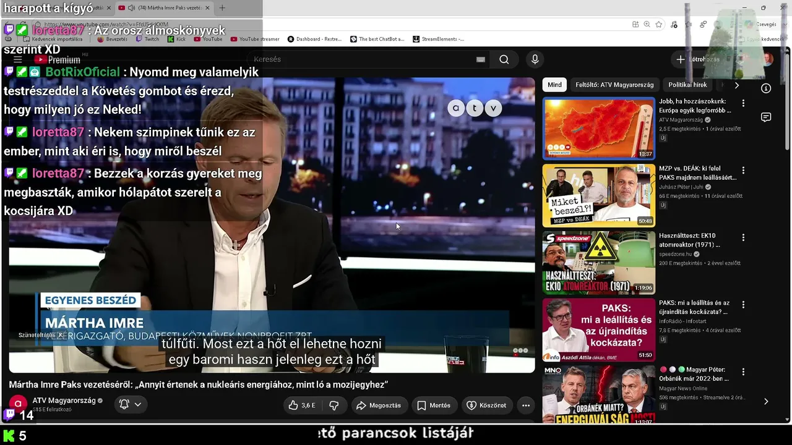Open the 'MZP vs. DEÁK: ki felel' title
Image resolution: width=792 pixels, height=445 pixels.
coord(697,172)
